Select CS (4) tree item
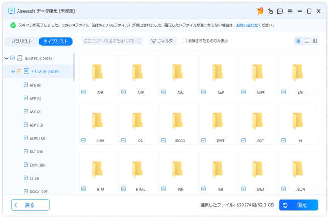Image resolution: width=329 pixels, height=218 pixels. (x=34, y=179)
